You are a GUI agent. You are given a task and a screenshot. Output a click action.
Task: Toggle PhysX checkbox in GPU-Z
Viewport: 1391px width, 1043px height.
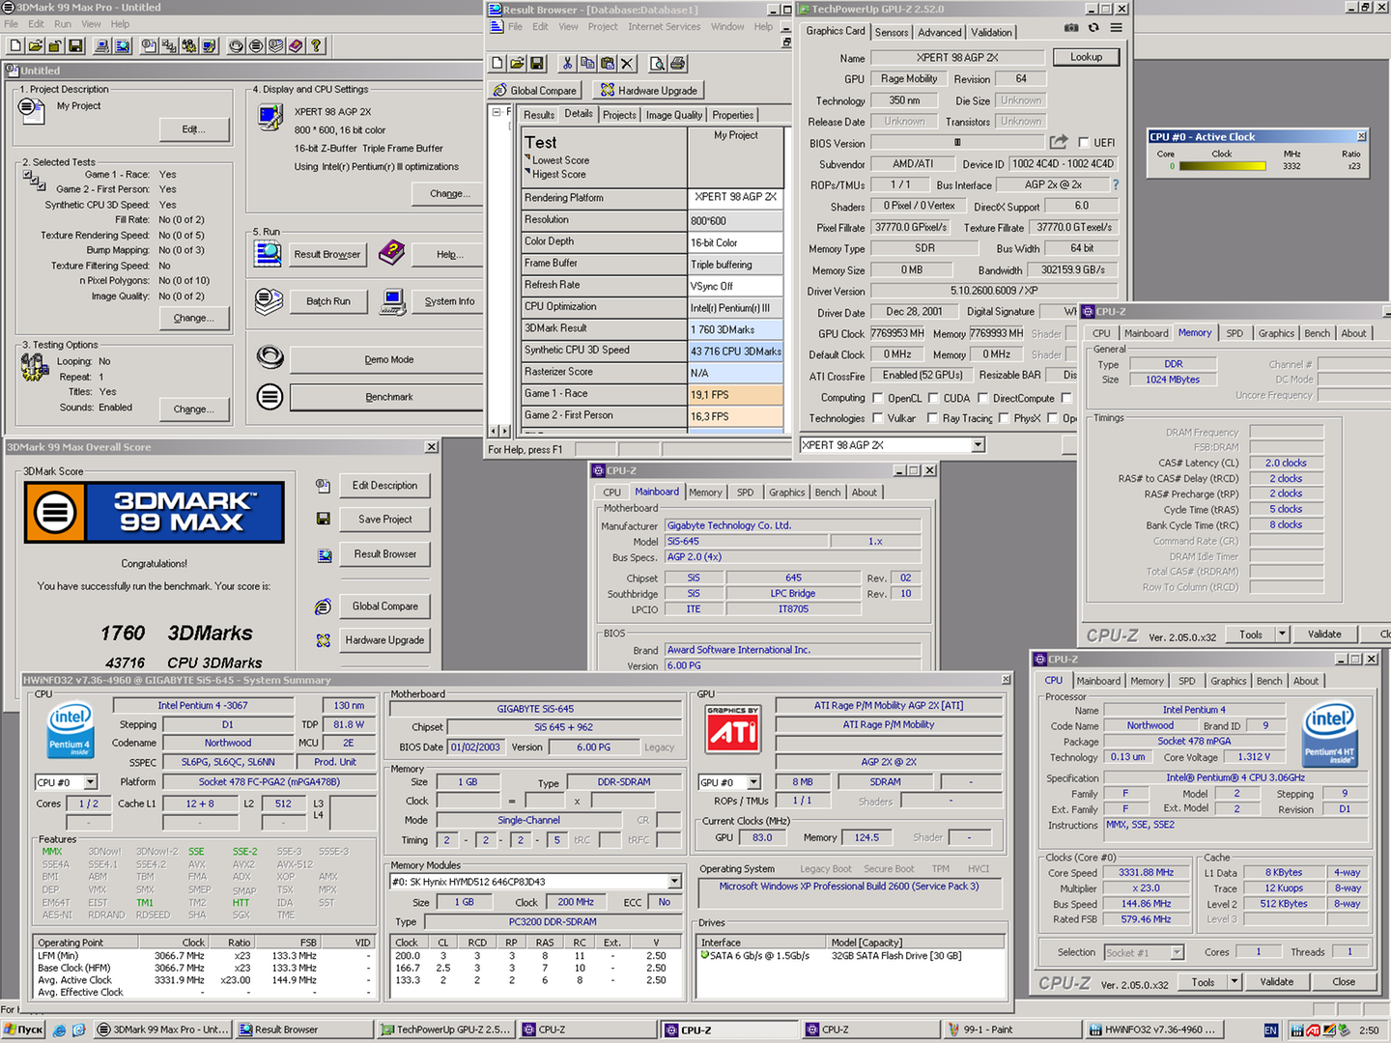tap(1004, 418)
